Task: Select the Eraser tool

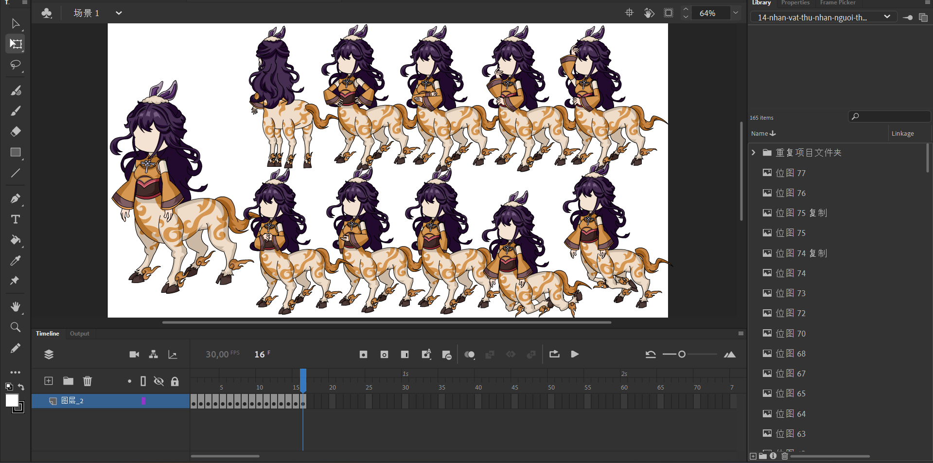Action: [16, 131]
